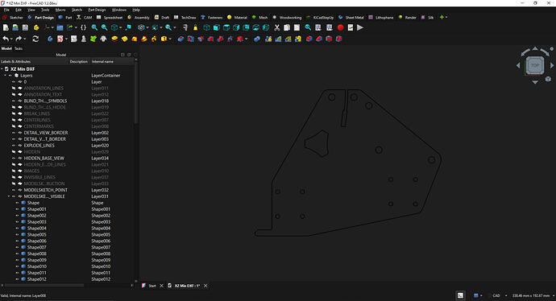Collapse the Layers container node

click(x=6, y=76)
